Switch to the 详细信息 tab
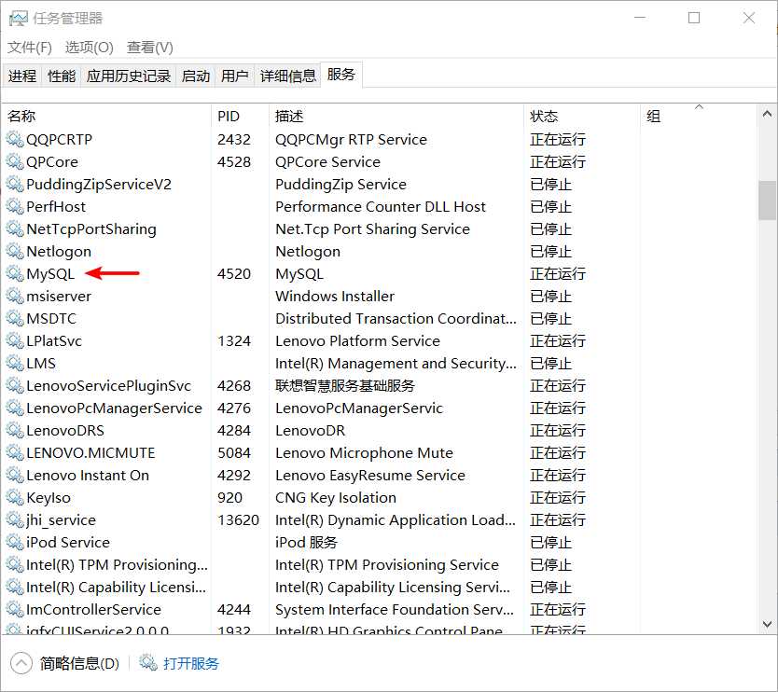The image size is (778, 692). pos(287,76)
